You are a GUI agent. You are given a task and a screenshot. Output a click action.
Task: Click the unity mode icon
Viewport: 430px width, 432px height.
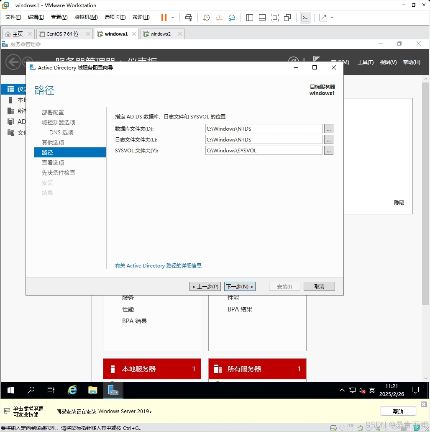pos(287,18)
